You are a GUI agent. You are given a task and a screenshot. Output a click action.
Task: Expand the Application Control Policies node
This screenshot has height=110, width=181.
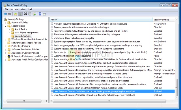coord(6,53)
